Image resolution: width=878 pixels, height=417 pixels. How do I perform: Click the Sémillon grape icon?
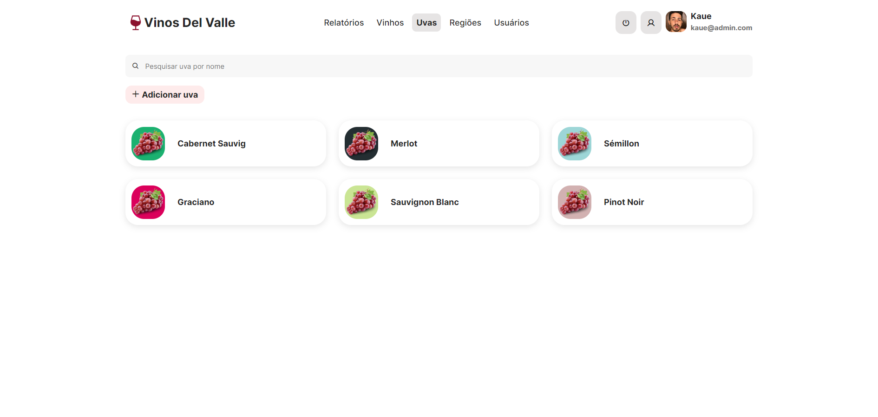[575, 144]
